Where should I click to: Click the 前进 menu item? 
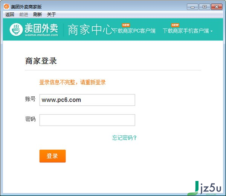coord(24,15)
